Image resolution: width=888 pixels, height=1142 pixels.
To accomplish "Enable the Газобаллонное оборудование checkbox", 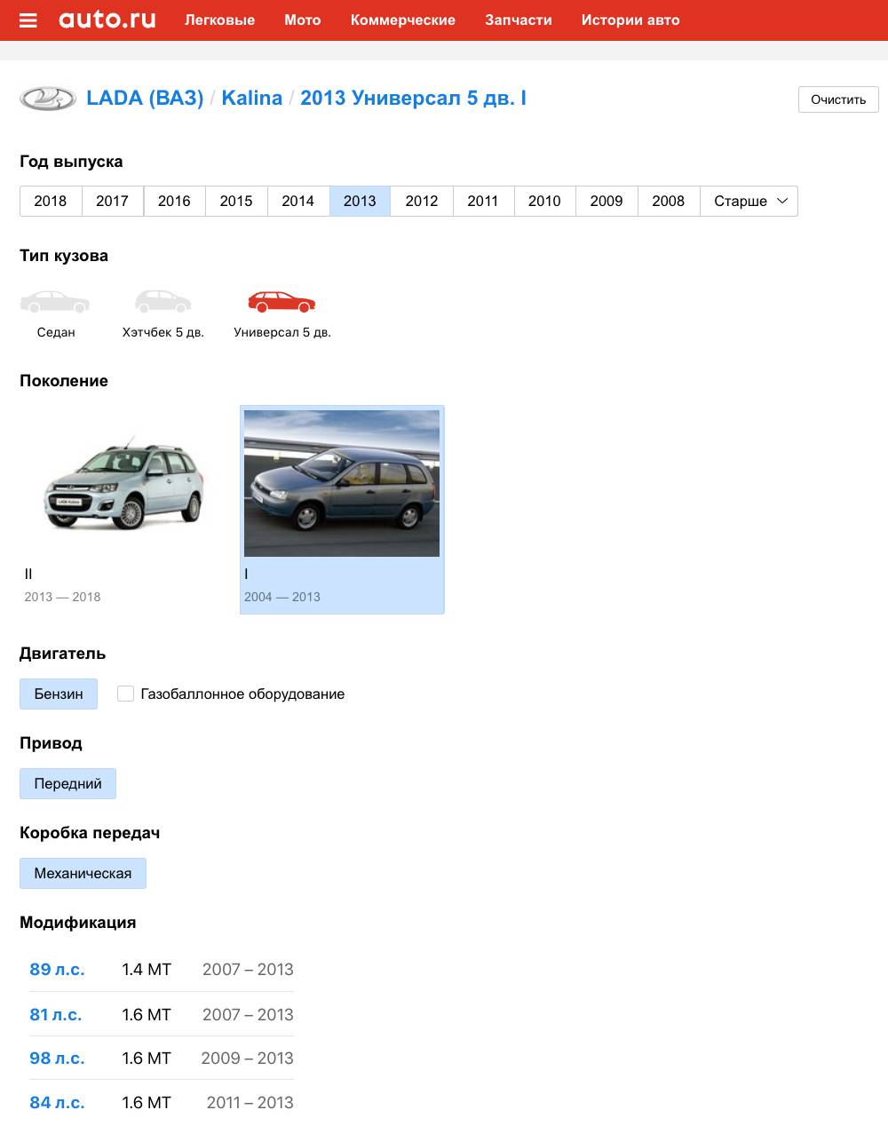I will (x=125, y=694).
